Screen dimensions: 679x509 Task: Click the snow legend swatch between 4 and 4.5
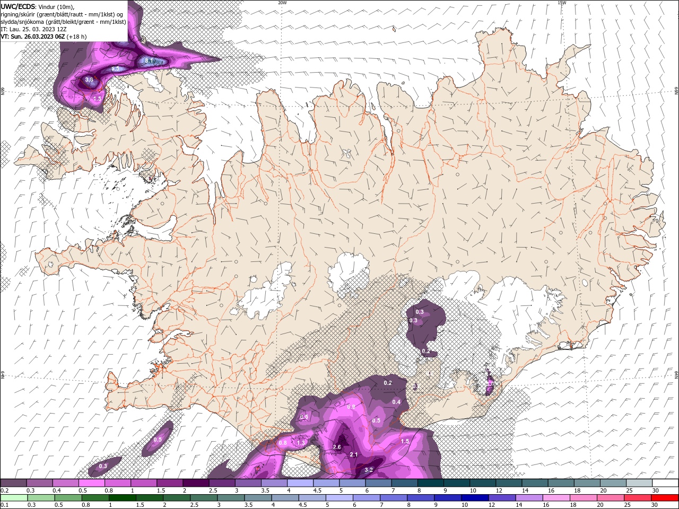click(300, 483)
